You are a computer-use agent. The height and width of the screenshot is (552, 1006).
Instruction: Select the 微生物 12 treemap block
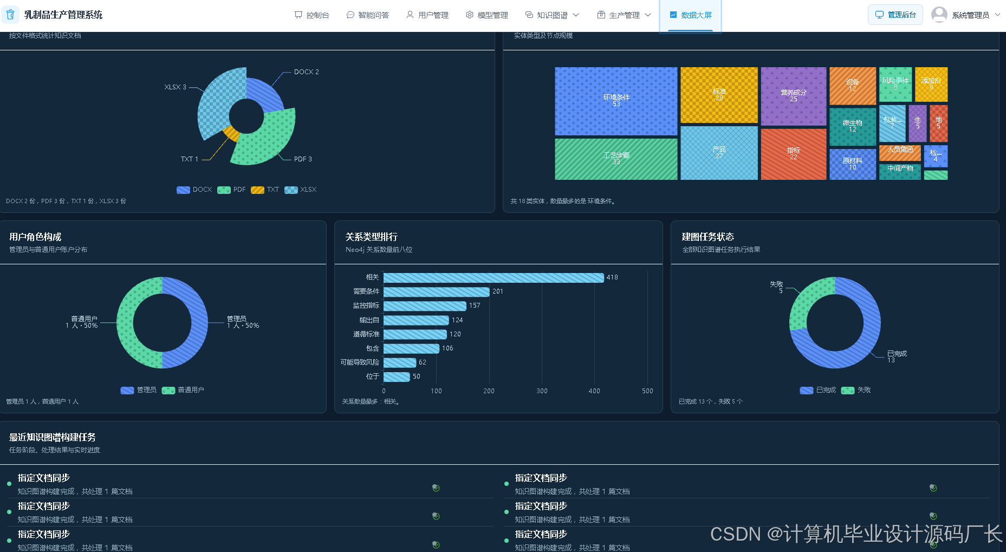click(852, 127)
